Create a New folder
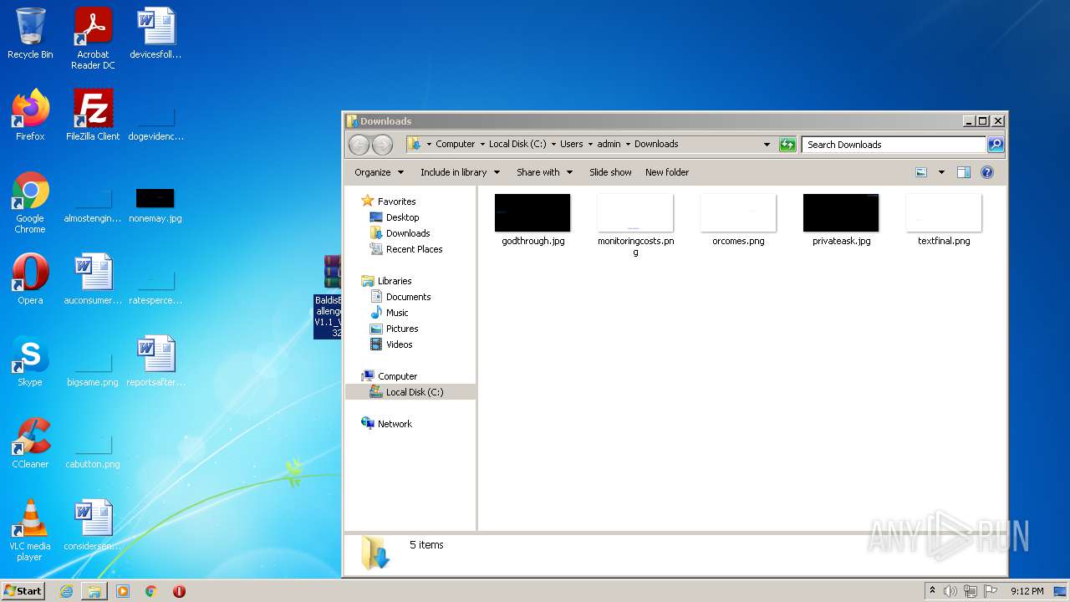Image resolution: width=1070 pixels, height=602 pixels. [667, 172]
